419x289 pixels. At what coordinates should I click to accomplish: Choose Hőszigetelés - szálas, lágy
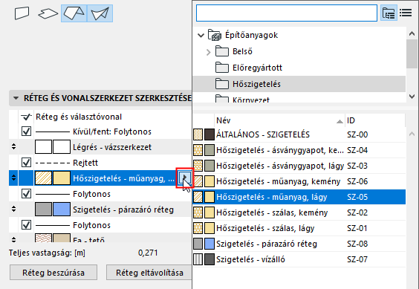pos(299,228)
